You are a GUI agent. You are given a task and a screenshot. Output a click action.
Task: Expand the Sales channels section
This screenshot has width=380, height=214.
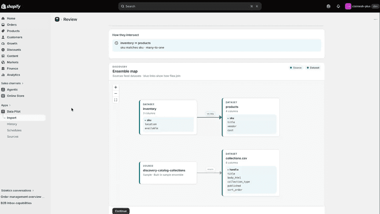tap(12, 83)
